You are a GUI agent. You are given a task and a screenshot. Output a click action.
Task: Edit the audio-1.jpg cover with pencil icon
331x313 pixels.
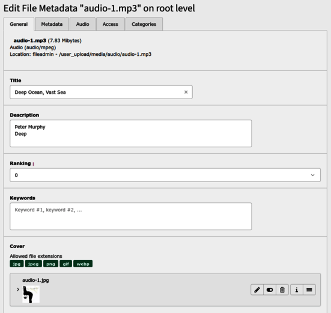coord(257,290)
